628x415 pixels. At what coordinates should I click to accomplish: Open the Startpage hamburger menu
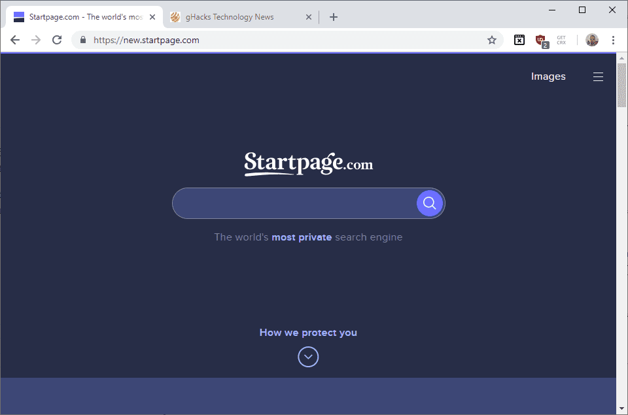598,77
